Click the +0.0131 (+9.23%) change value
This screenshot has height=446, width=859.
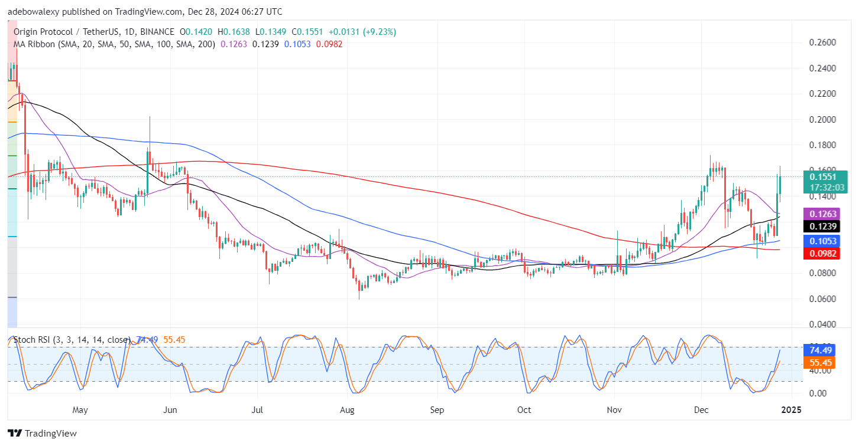362,32
